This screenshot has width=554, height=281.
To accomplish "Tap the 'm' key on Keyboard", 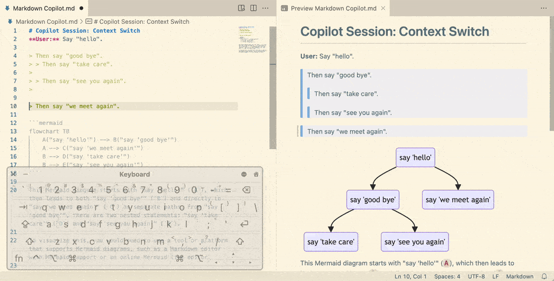I will [160, 242].
